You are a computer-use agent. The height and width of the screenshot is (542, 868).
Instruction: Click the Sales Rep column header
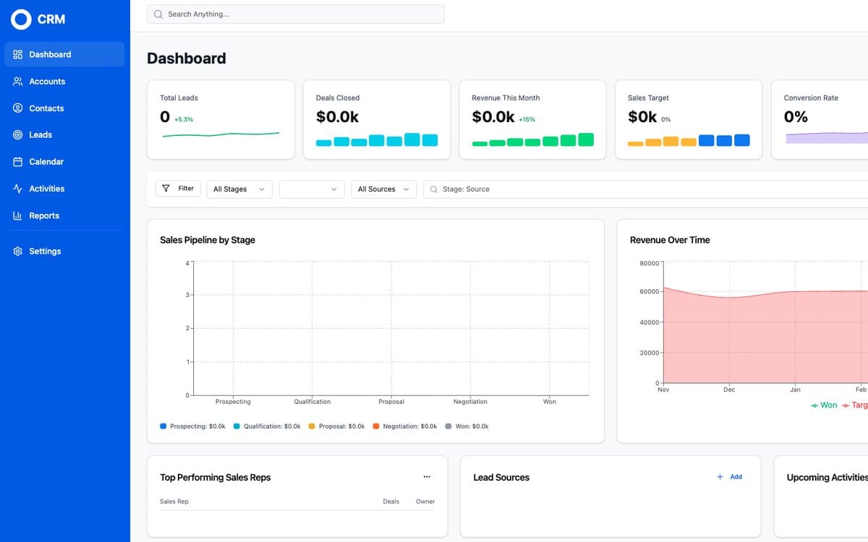(174, 501)
